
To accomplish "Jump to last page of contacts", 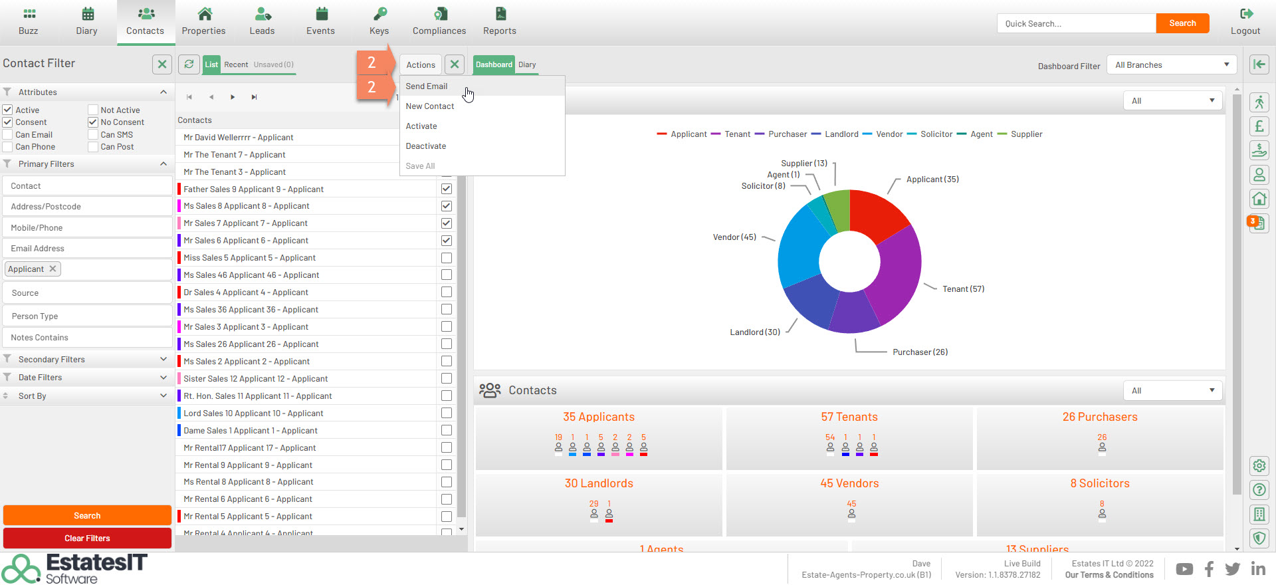I will pos(254,97).
